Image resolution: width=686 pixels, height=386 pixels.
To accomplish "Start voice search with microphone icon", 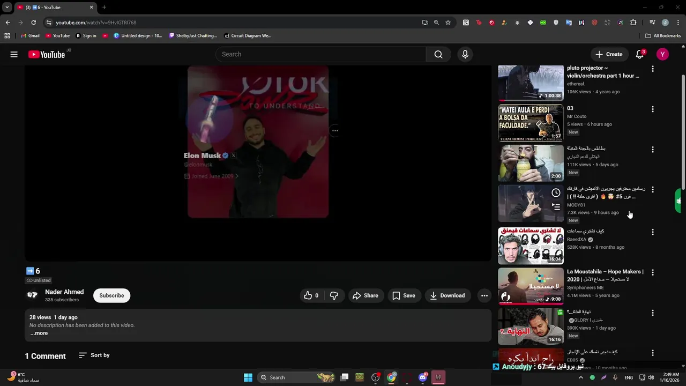I will (465, 54).
